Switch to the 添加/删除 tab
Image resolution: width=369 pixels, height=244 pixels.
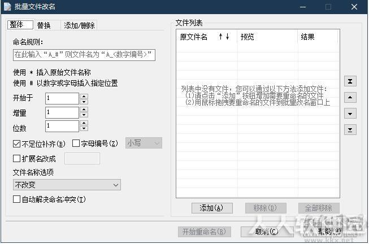[x=79, y=25]
